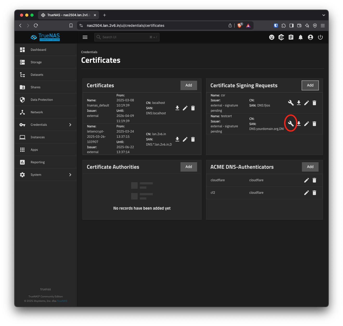Open the feedback smiley icon

(272, 37)
